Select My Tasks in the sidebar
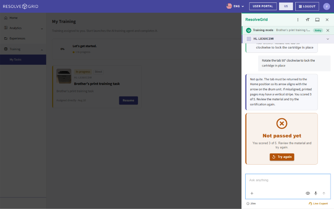 pyautogui.click(x=23, y=59)
